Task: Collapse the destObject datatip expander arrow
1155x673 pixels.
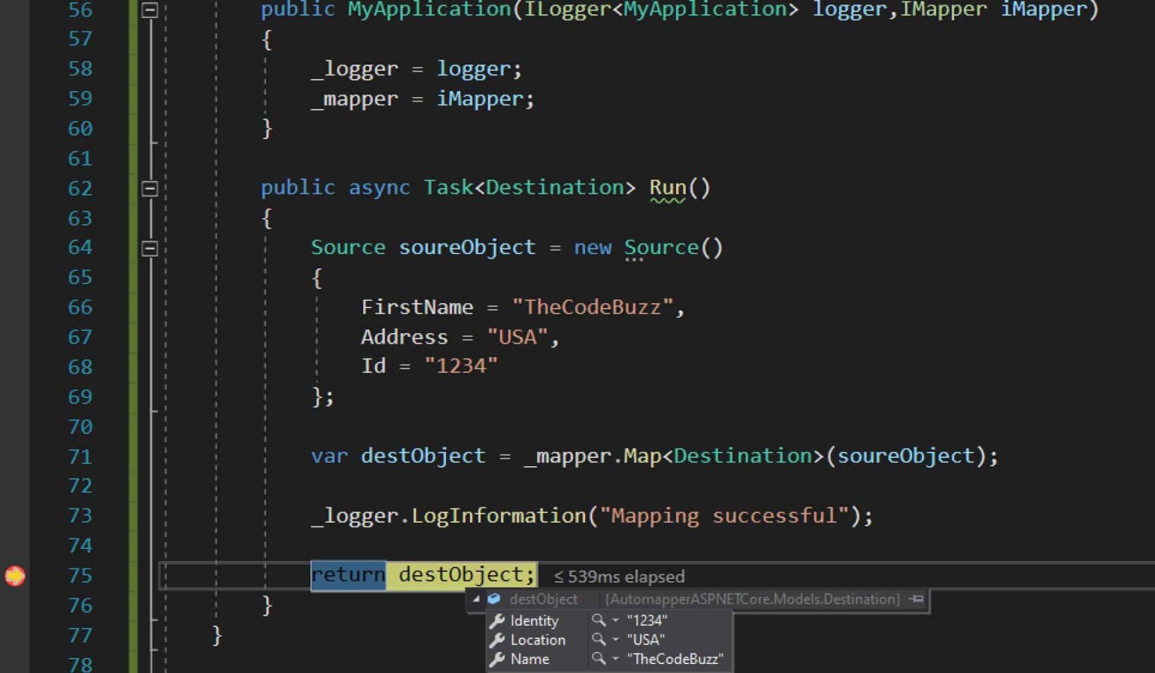Action: [476, 599]
